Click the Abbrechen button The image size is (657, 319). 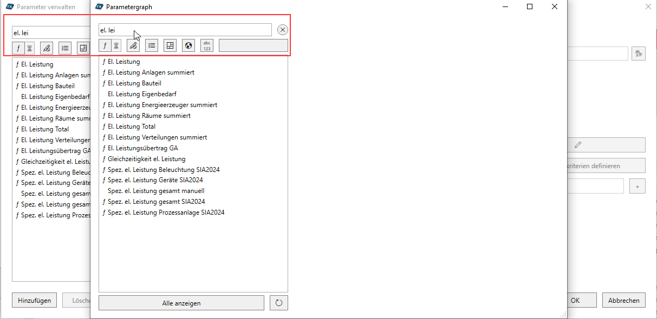pyautogui.click(x=623, y=300)
